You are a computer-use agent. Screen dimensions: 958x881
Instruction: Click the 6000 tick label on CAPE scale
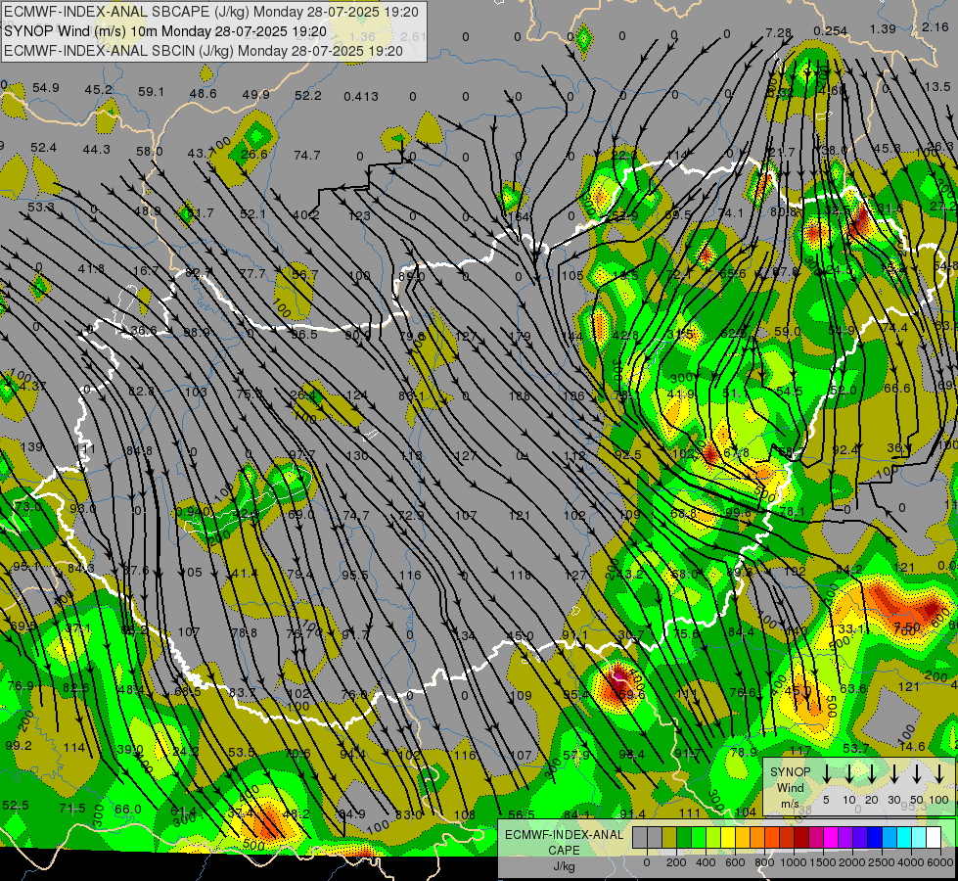click(940, 862)
